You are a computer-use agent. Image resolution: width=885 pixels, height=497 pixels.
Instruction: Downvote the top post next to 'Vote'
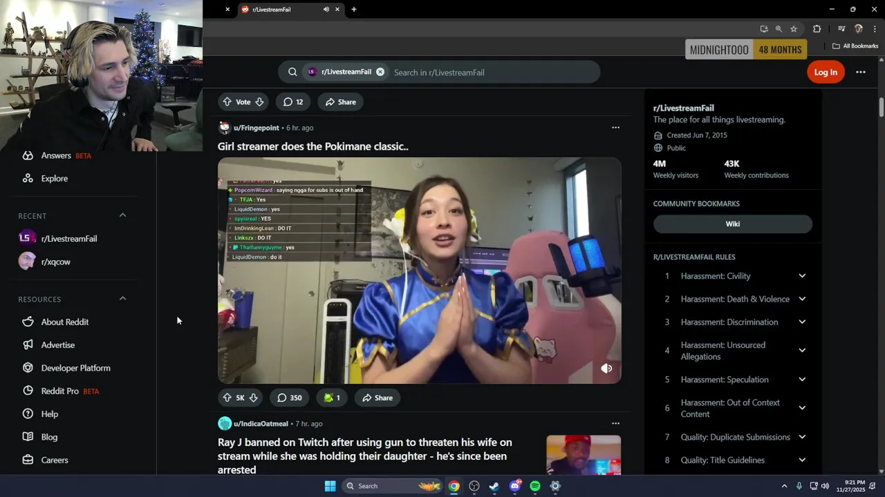[259, 102]
